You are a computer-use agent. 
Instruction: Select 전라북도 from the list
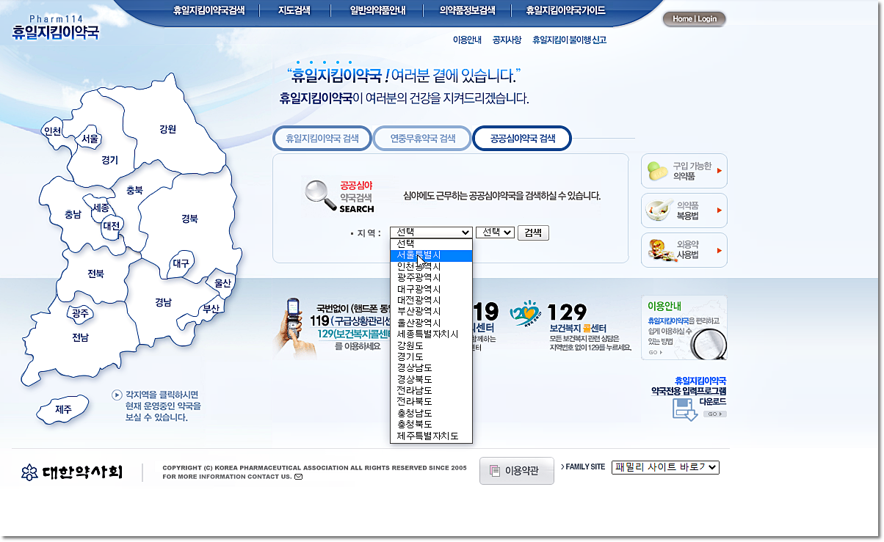431,402
